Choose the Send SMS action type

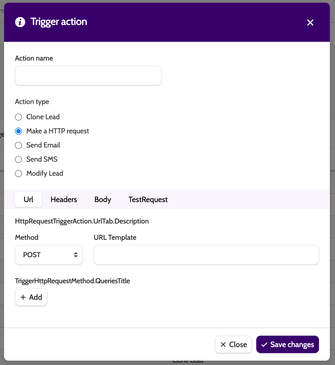click(x=18, y=159)
